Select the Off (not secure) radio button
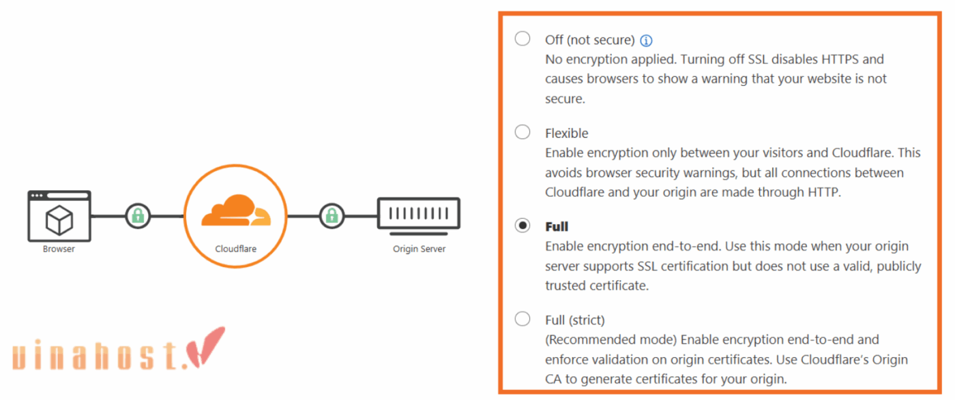This screenshot has width=955, height=400. pos(522,39)
